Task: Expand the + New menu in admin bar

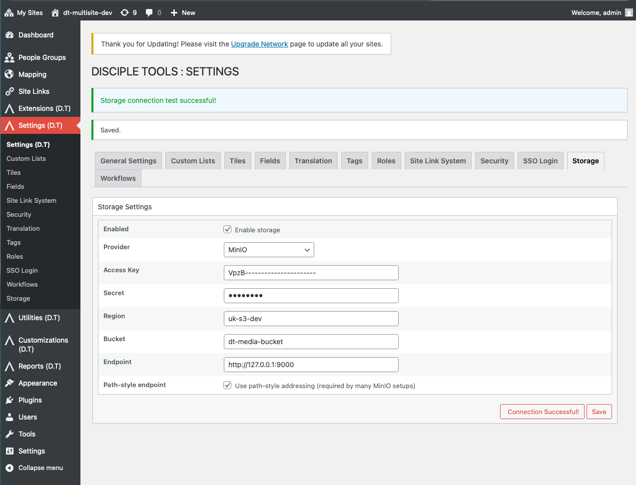Action: click(182, 12)
